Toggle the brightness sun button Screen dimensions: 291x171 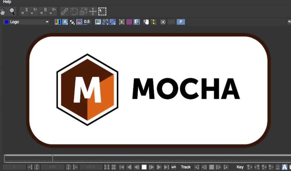coord(163,22)
